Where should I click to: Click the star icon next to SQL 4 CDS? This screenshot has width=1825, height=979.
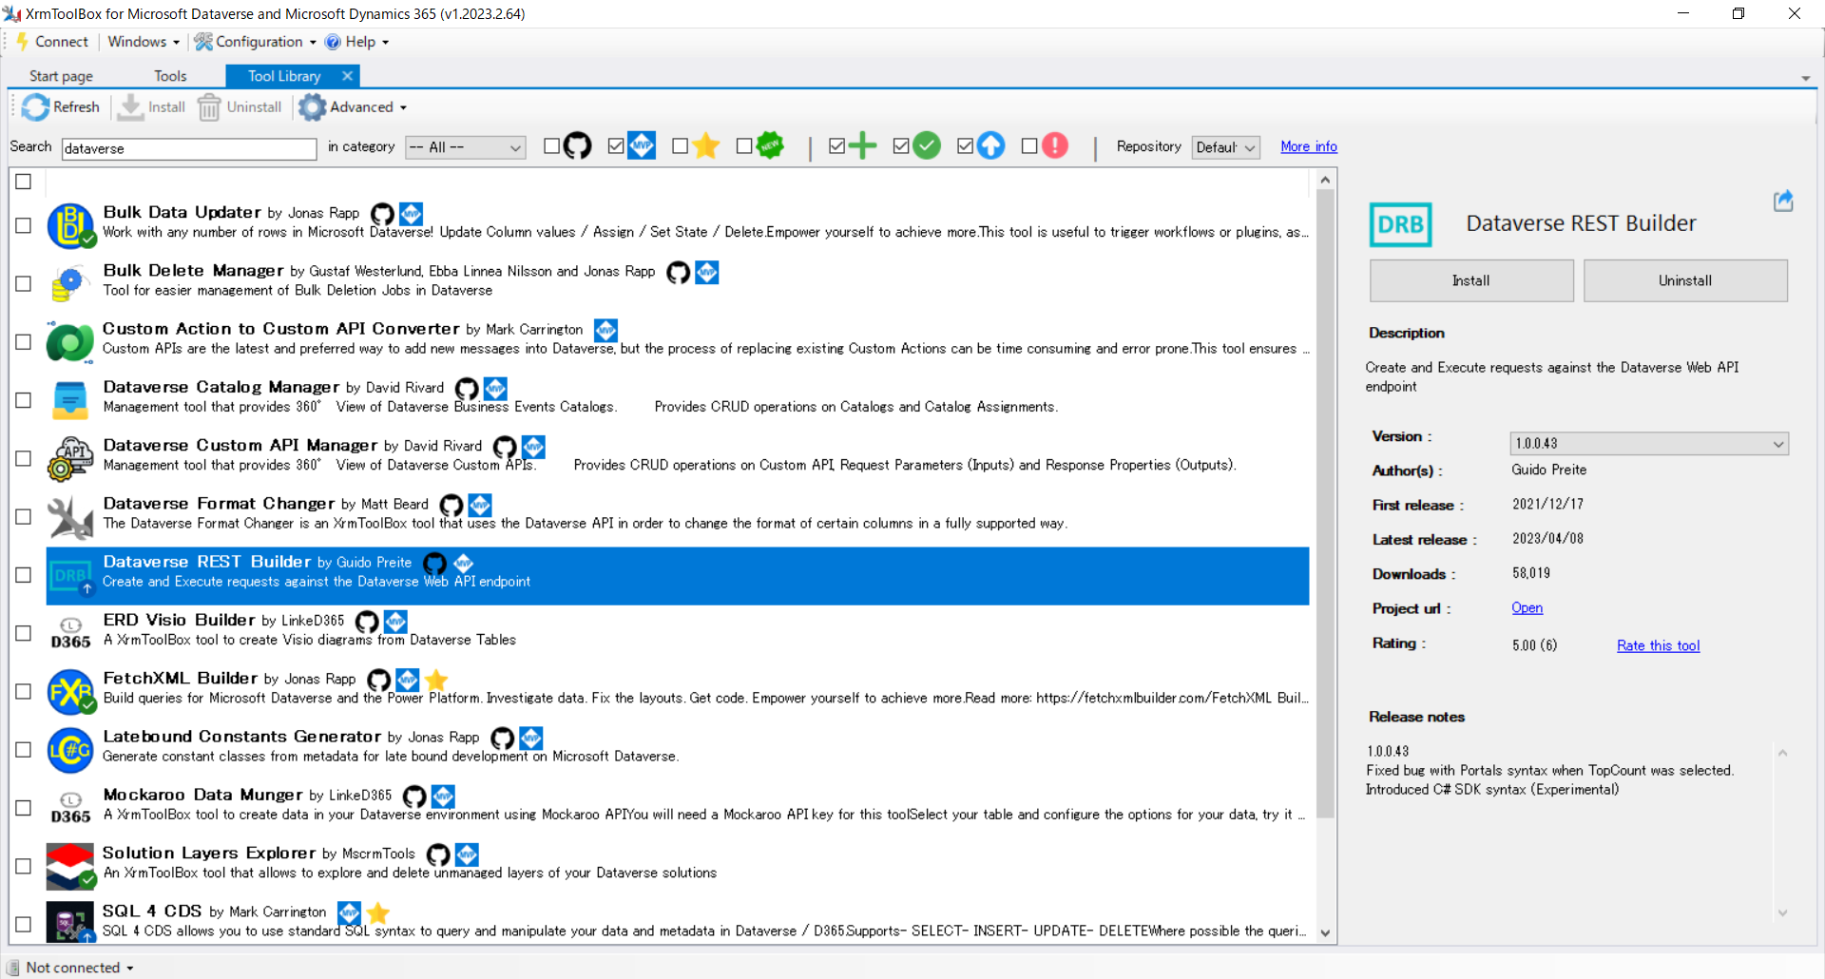click(378, 912)
